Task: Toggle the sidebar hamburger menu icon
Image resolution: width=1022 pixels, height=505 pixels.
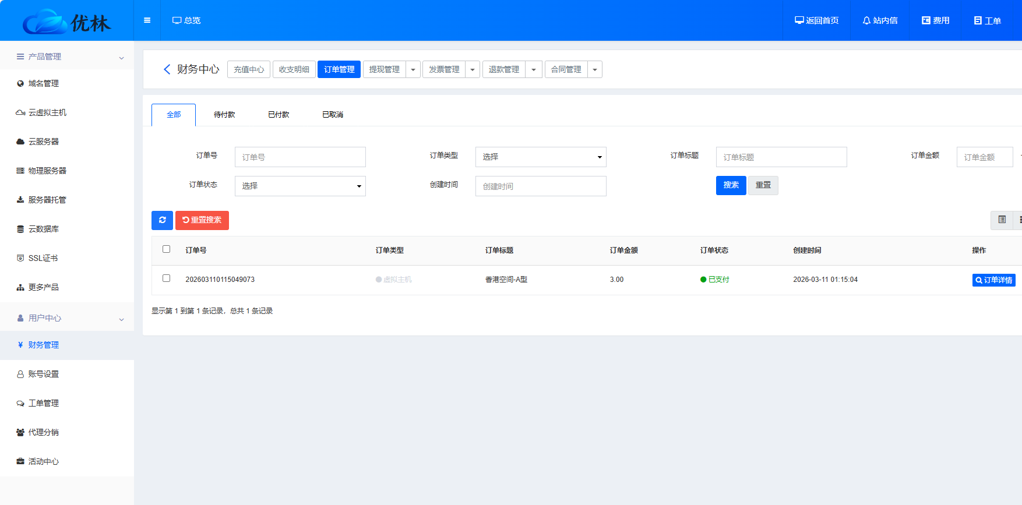Action: [147, 20]
